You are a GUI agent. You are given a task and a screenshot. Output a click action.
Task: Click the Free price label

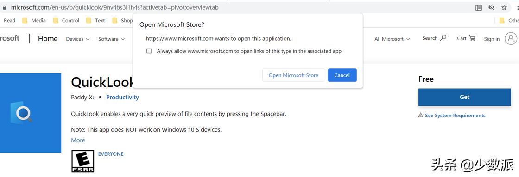click(x=426, y=79)
